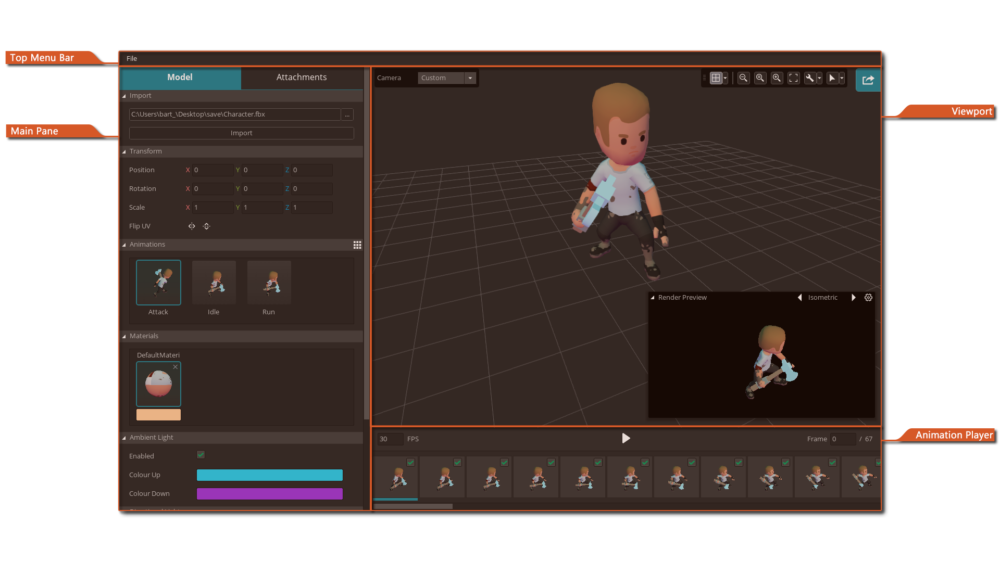Screen dimensions: 1000x562
Task: Toggle checkbox on eighth timeline frame
Action: click(x=739, y=462)
